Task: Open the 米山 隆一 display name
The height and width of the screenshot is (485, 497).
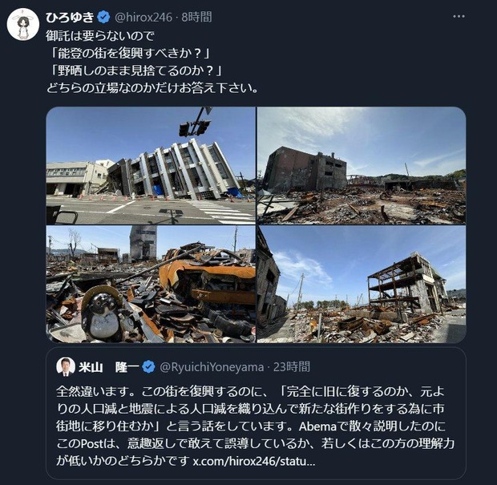Action: [109, 367]
